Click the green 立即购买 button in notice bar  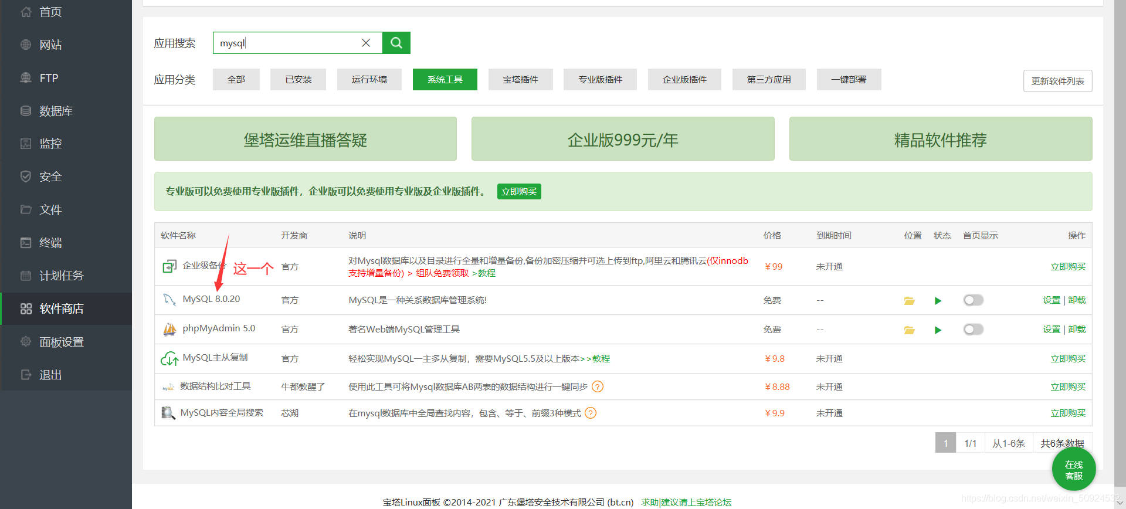(519, 192)
